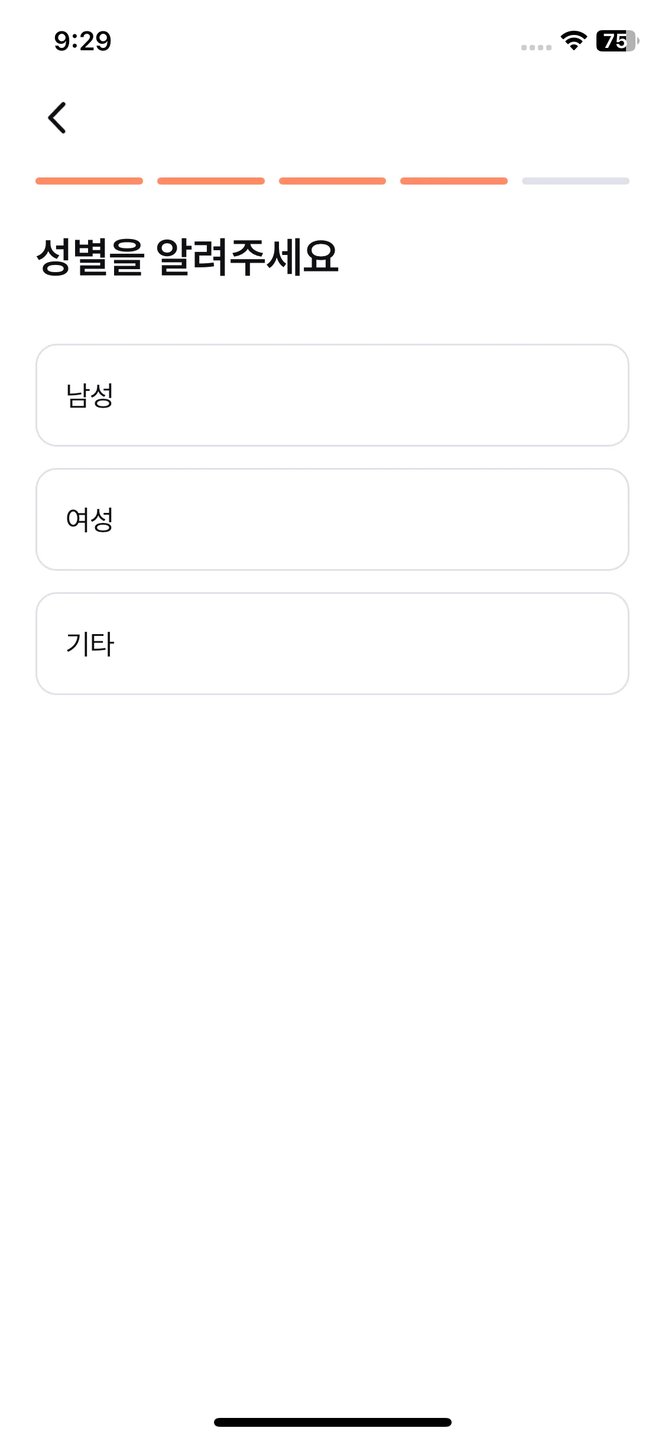
Task: Click the third orange progress segment
Action: coord(332,181)
